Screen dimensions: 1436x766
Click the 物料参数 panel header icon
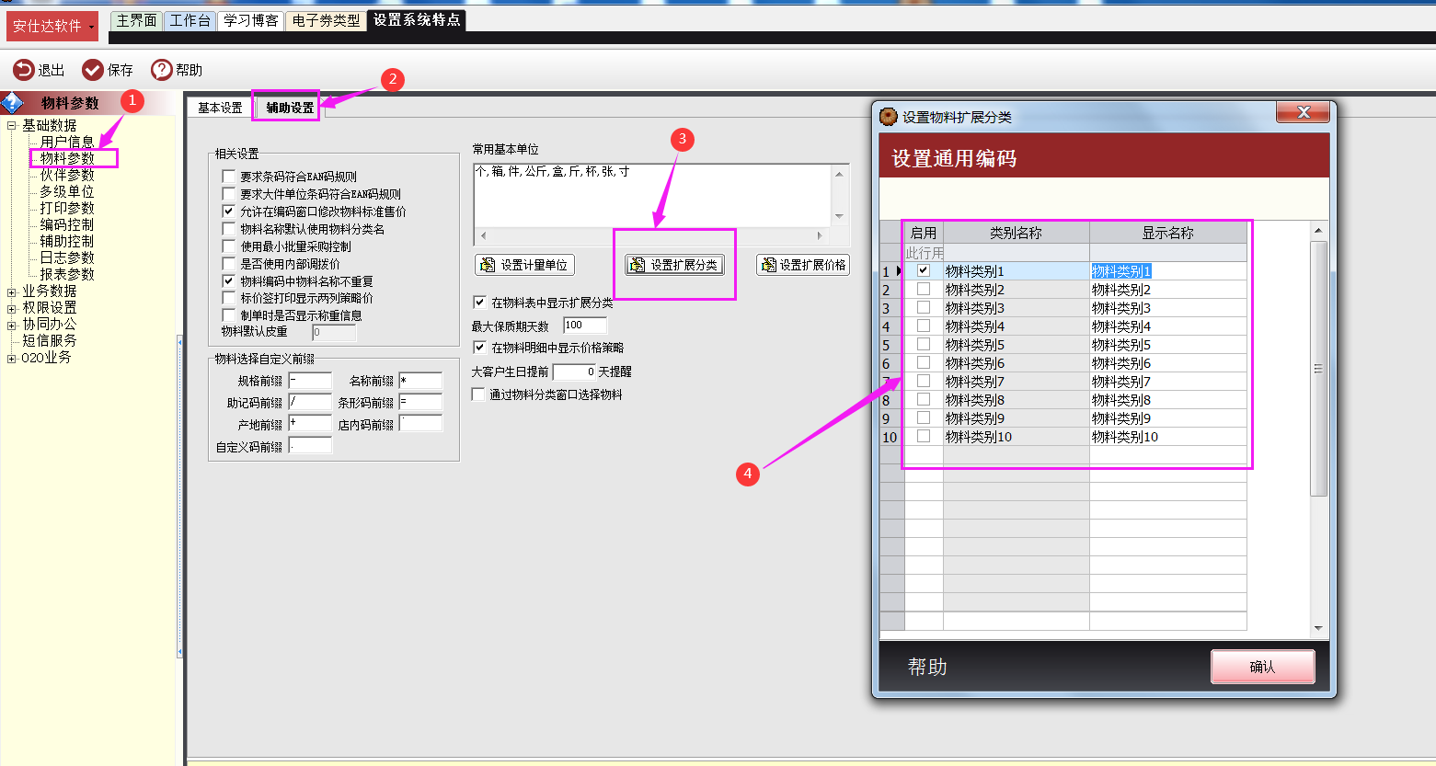click(13, 103)
